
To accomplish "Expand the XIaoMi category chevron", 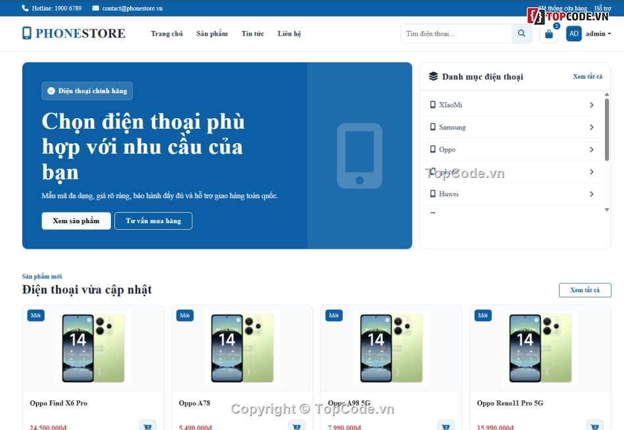I will click(x=592, y=105).
